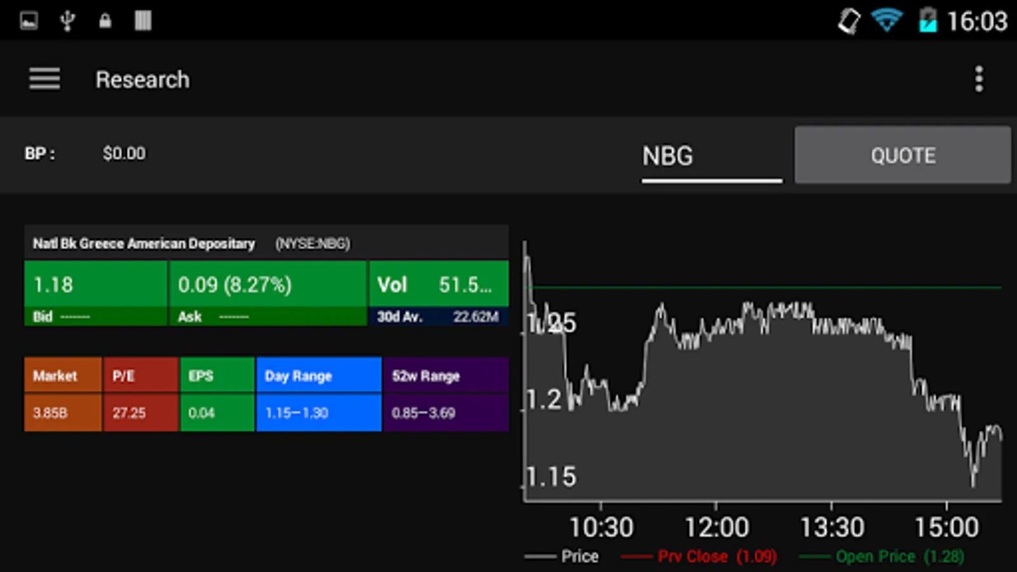Tap the 3.85B market cap value

(x=63, y=412)
